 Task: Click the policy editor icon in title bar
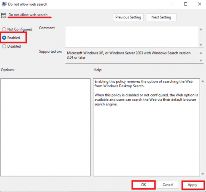pos(4,4)
